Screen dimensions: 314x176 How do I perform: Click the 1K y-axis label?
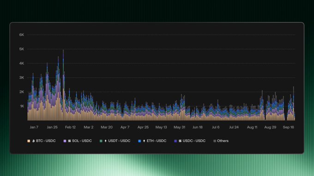click(22, 106)
